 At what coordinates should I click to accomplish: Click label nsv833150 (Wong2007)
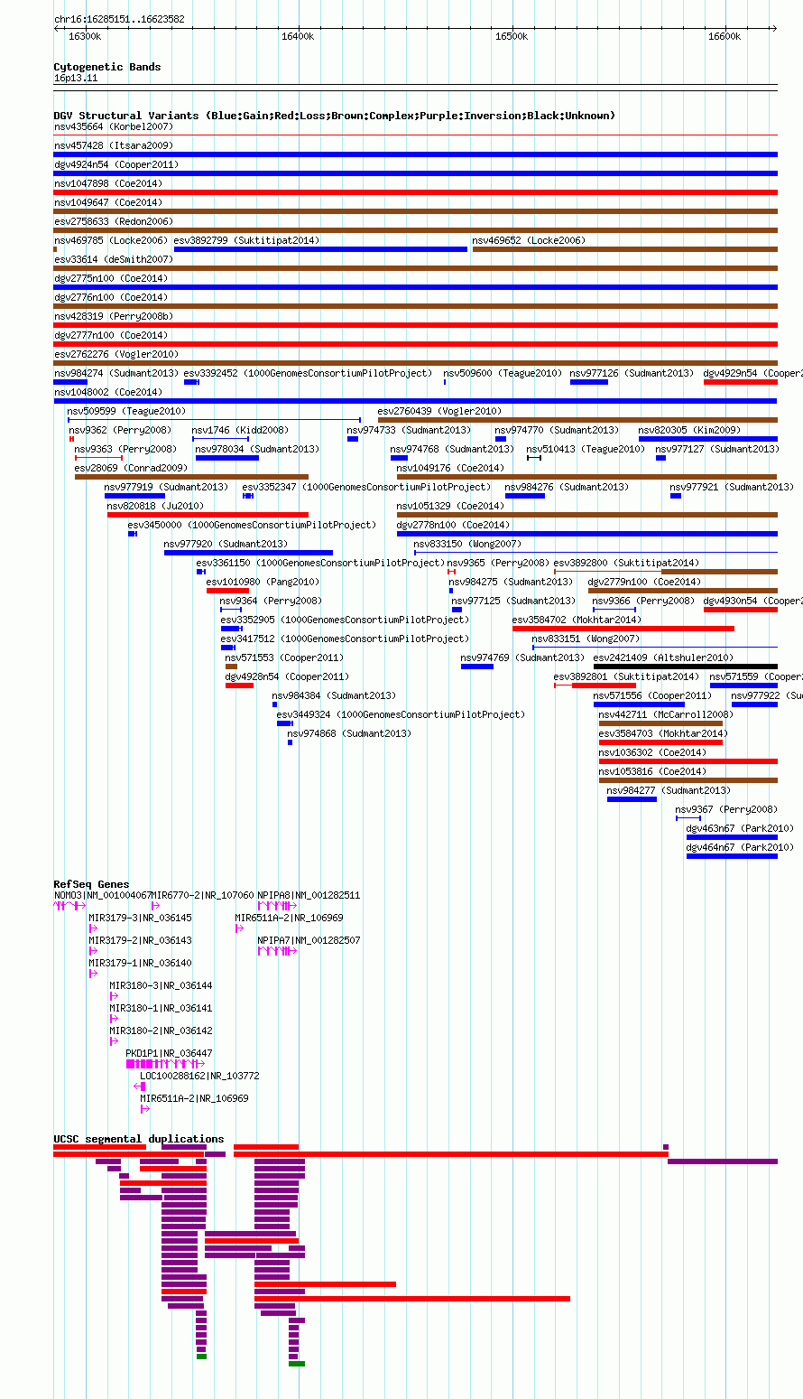tap(467, 544)
